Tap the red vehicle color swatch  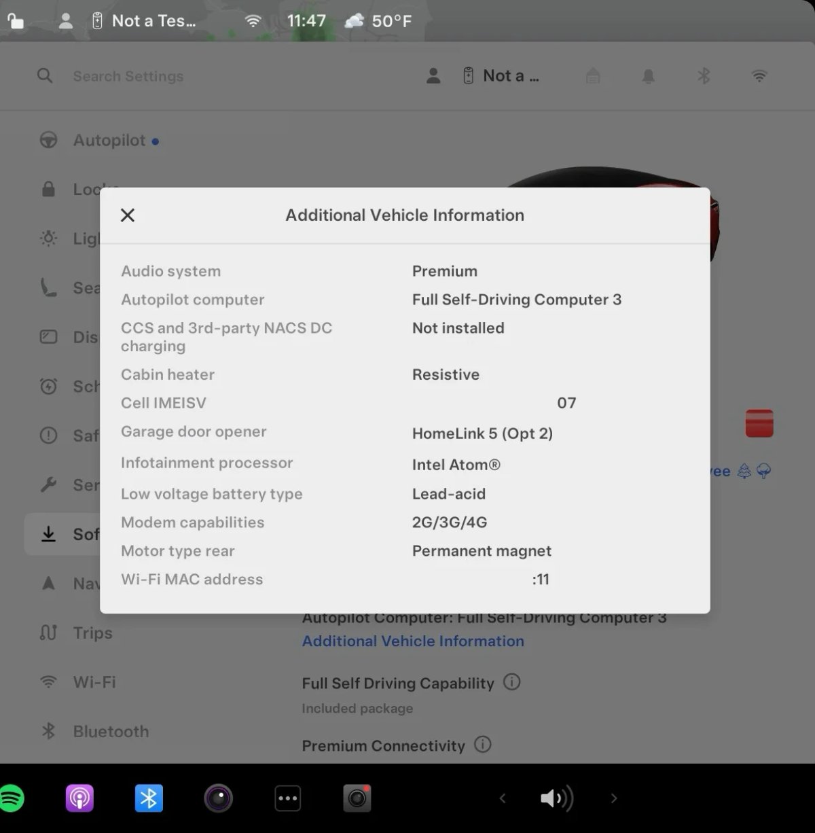tap(759, 423)
